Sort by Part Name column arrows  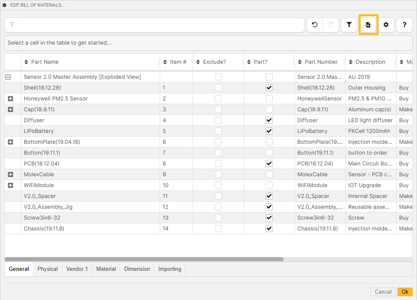coord(27,62)
